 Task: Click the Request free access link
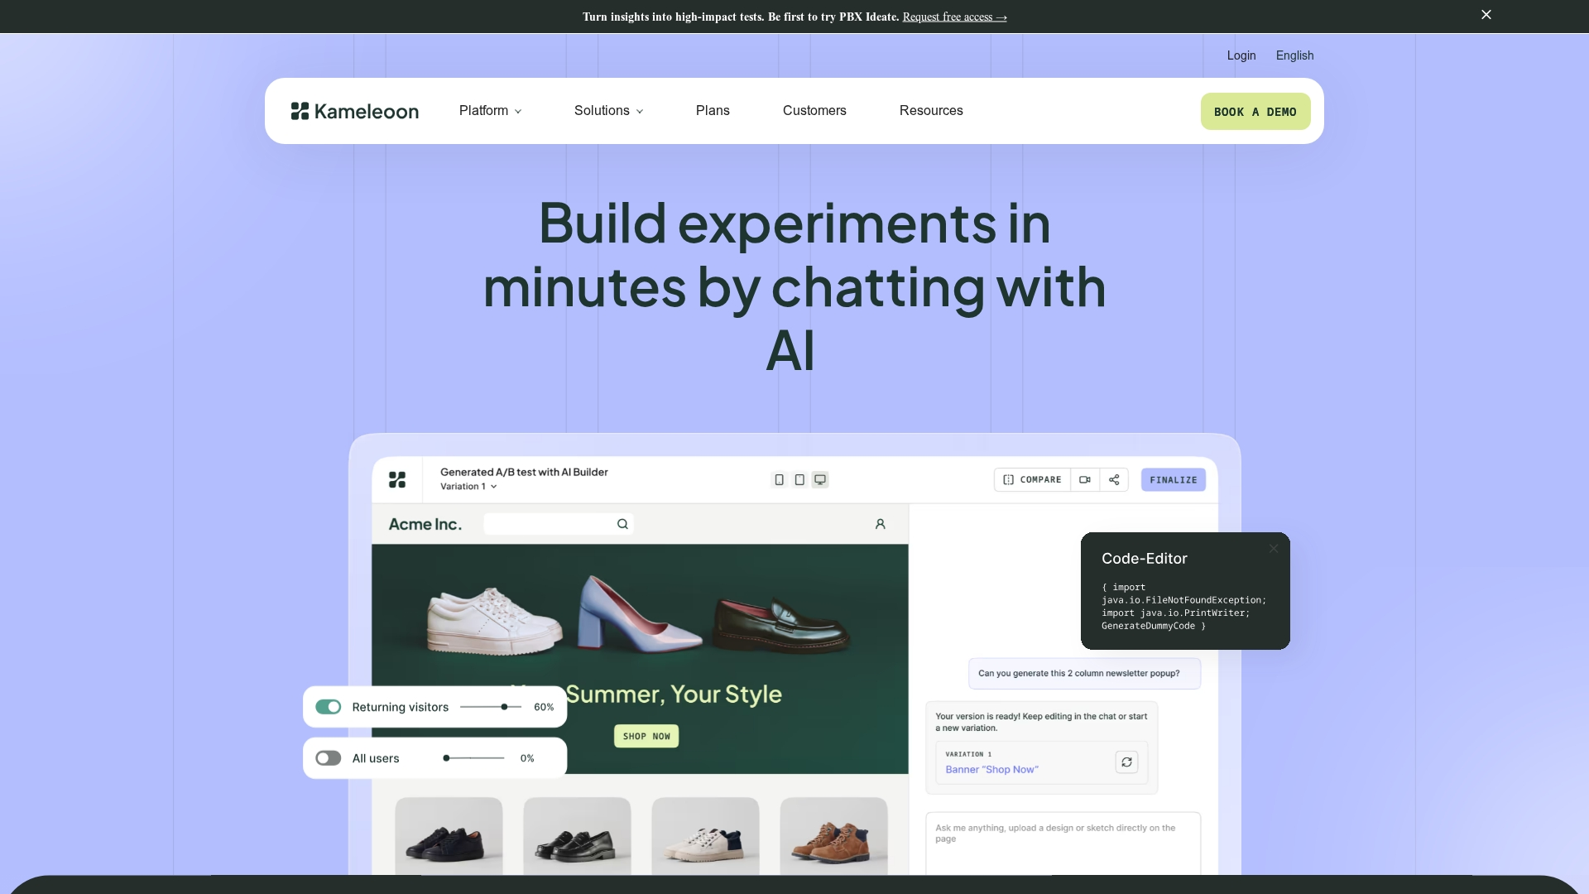click(x=954, y=17)
